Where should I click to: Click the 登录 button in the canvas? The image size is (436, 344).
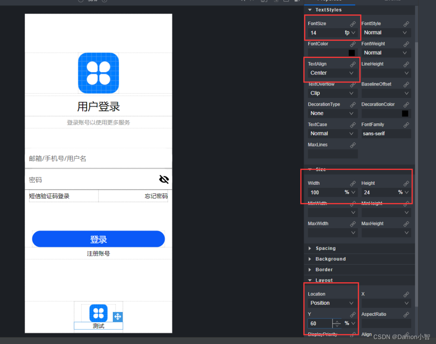(x=98, y=239)
